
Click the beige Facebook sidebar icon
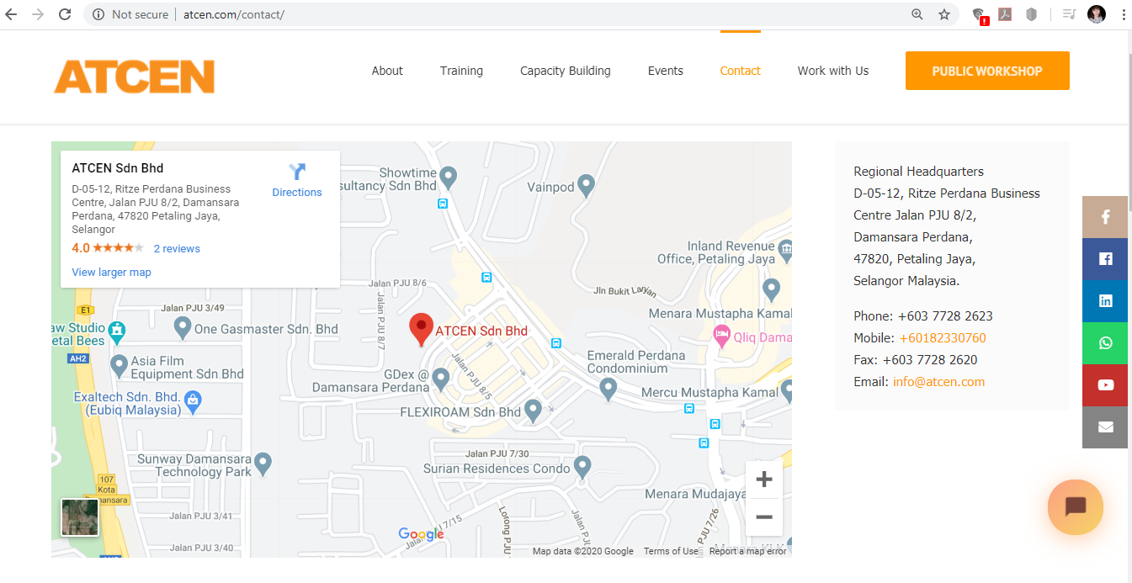(1105, 217)
